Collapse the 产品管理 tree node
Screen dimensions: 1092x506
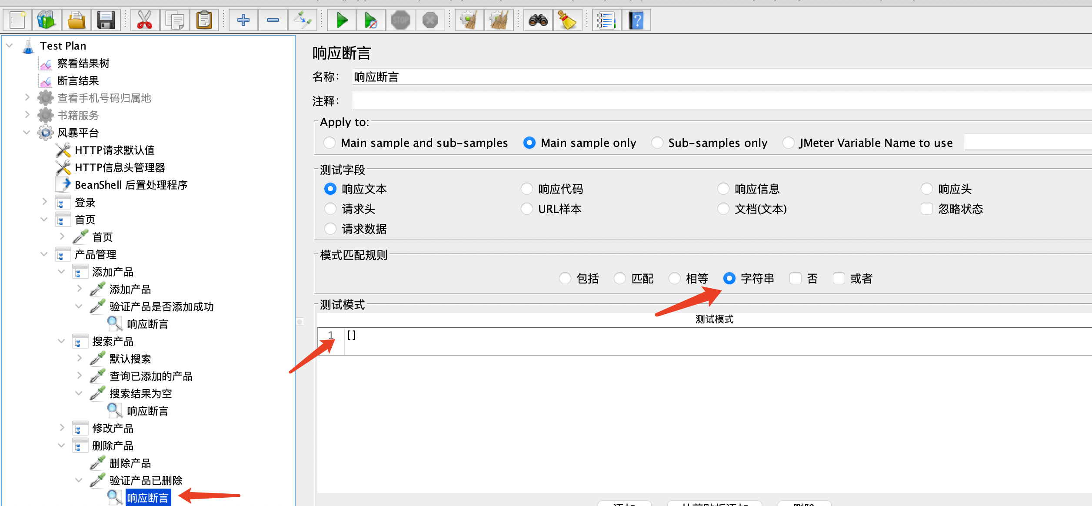coord(44,254)
